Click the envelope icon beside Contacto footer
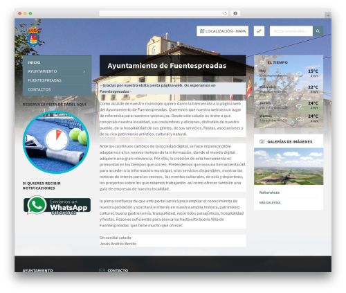 point(102,270)
